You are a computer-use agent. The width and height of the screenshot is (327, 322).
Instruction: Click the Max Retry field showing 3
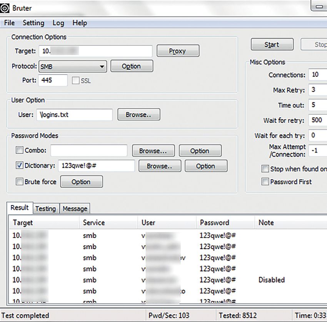point(318,90)
